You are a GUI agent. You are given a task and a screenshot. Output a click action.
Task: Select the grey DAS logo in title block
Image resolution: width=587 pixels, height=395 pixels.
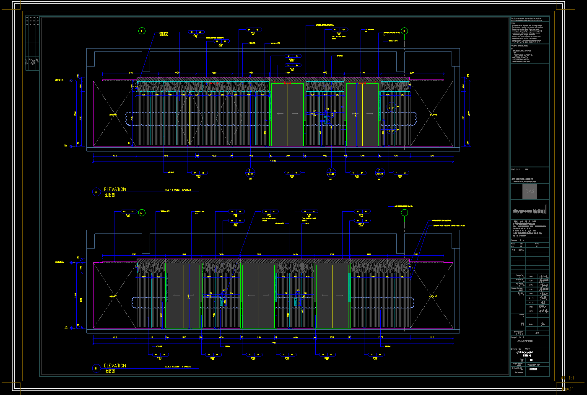530,192
